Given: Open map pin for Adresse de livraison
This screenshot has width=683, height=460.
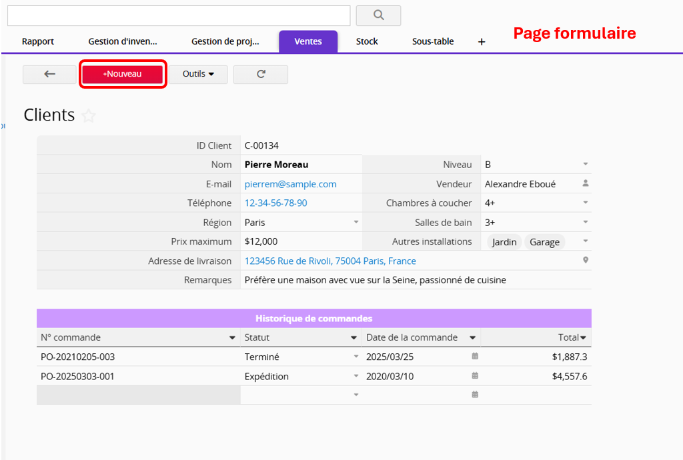Looking at the screenshot, I should coord(586,261).
